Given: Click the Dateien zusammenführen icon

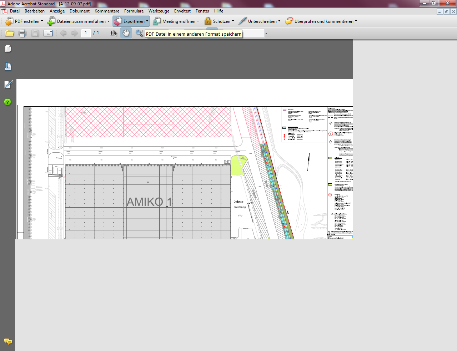Looking at the screenshot, I should coord(51,21).
